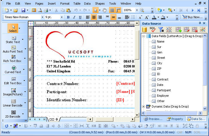Delete a data field with the red X icon
This screenshot has width=209, height=136.
pyautogui.click(x=195, y=30)
